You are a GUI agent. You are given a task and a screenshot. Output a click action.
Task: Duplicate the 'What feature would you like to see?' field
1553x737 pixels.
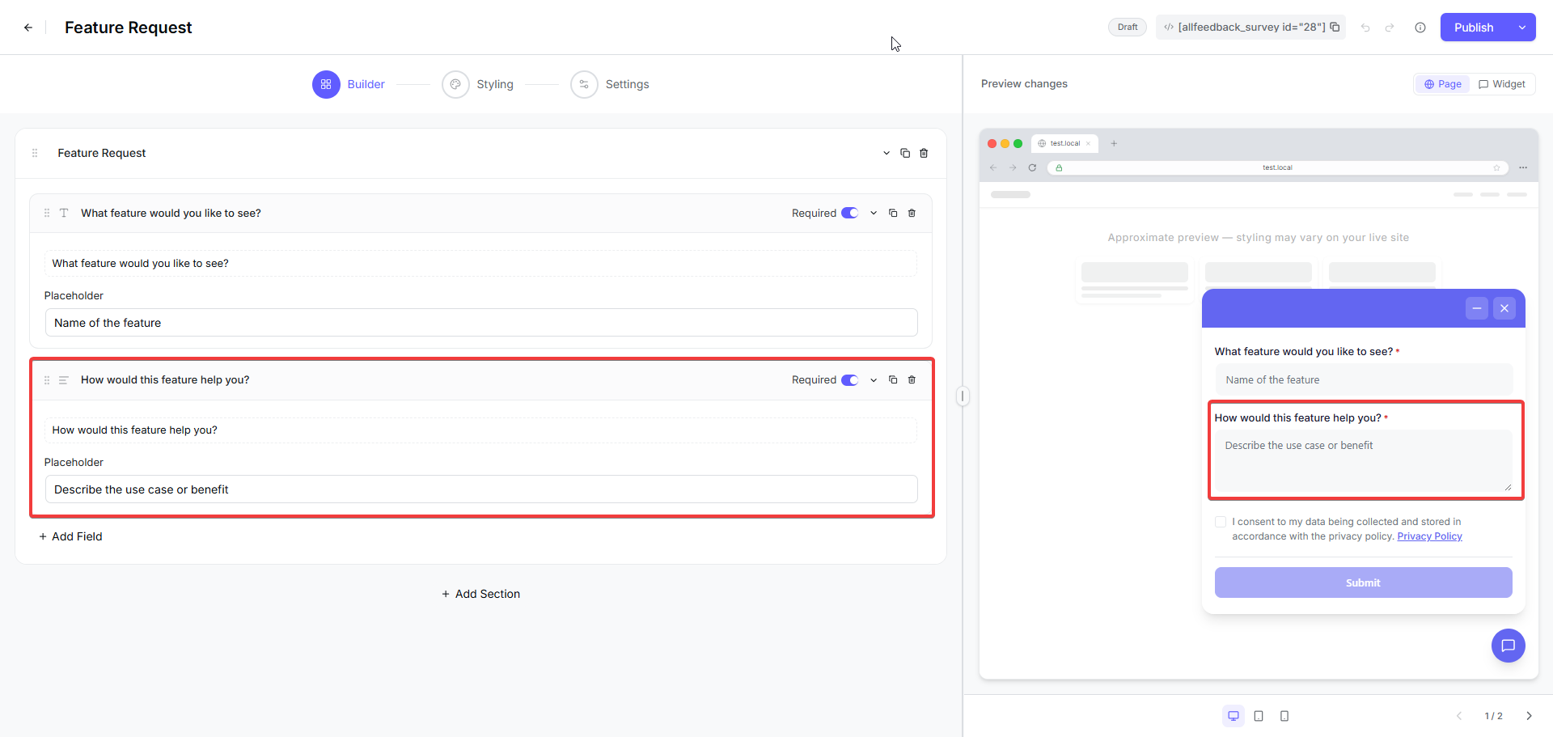[x=893, y=213]
